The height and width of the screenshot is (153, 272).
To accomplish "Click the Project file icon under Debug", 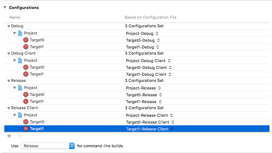I will (x=20, y=33).
